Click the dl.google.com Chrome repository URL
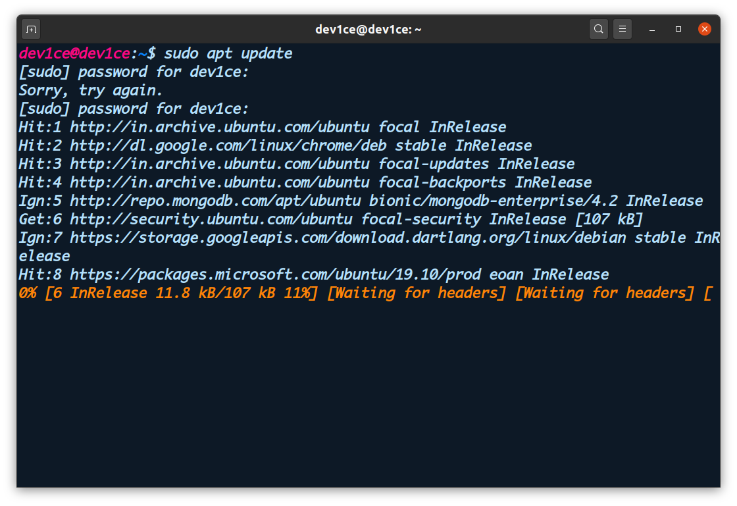This screenshot has height=506, width=737. [x=290, y=145]
